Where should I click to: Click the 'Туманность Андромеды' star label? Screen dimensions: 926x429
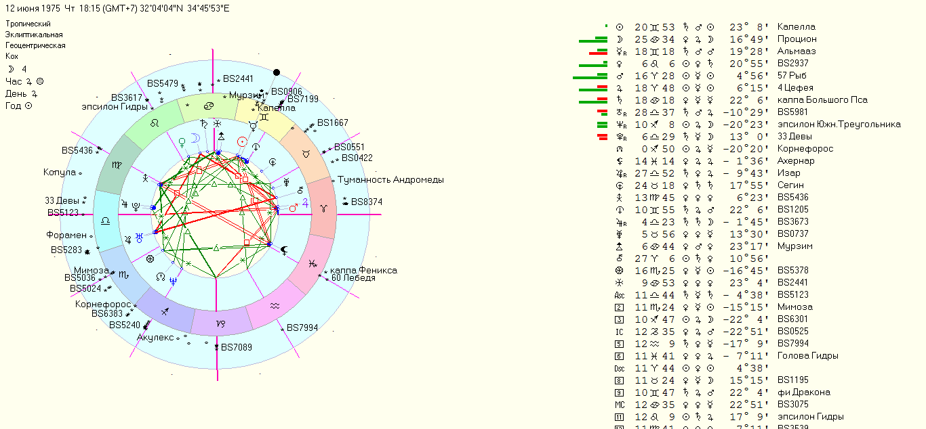click(390, 180)
